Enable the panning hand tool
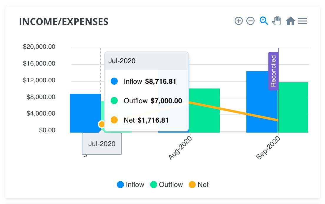Screen dimensions: 325x204 pos(277,21)
